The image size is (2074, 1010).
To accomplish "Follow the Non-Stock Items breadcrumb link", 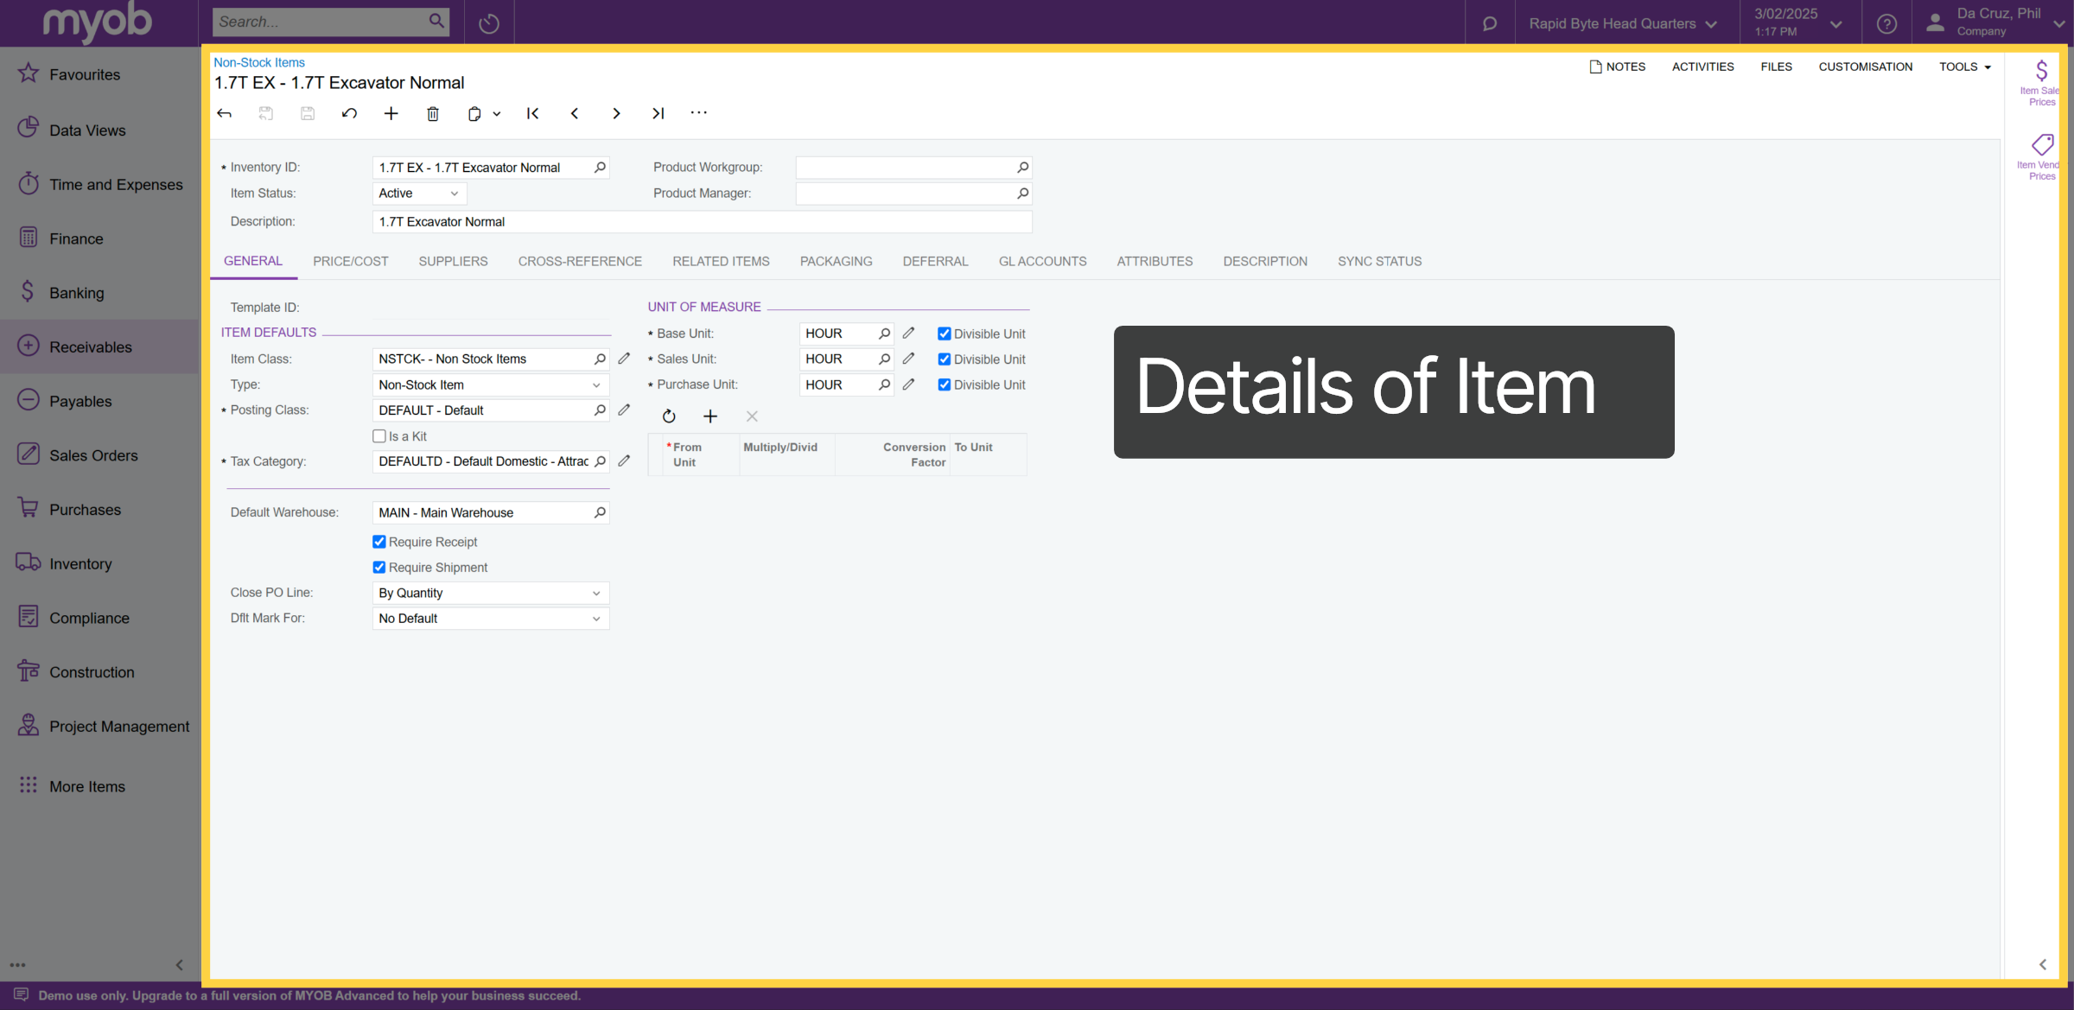I will (259, 62).
